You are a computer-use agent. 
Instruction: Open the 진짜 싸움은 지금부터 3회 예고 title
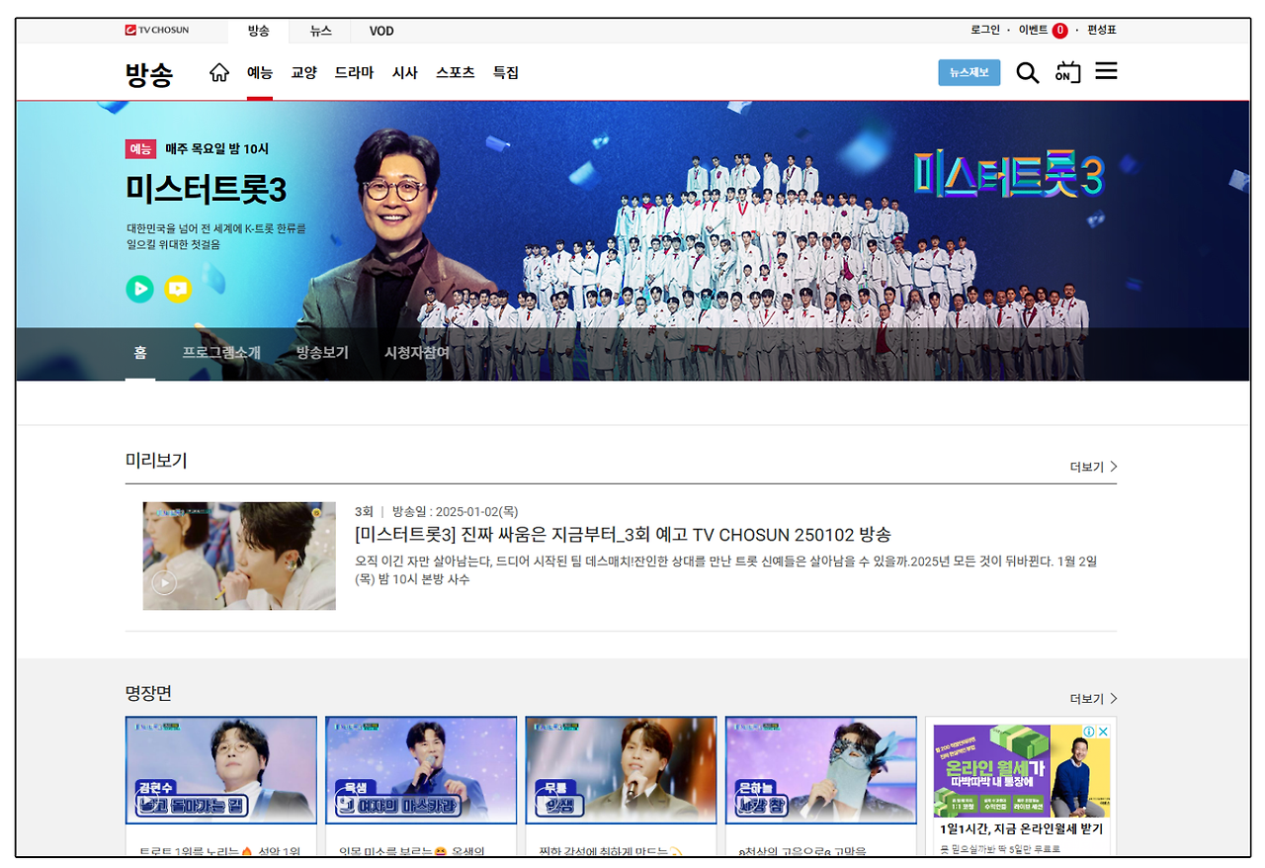(x=623, y=535)
